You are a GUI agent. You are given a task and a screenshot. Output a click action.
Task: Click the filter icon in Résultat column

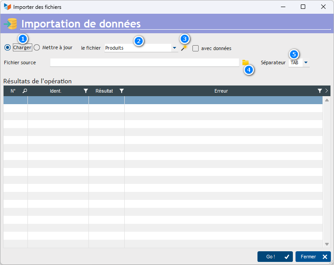pos(122,91)
